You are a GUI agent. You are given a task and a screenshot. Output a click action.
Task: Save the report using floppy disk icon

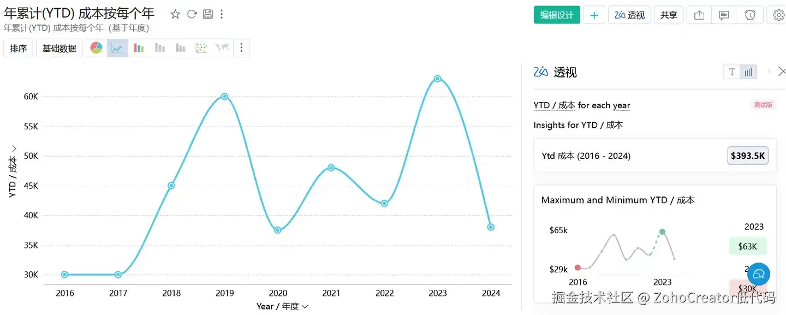coord(207,14)
